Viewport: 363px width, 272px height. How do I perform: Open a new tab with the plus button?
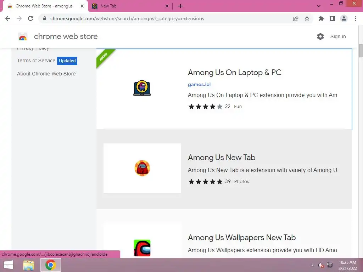[x=180, y=6]
